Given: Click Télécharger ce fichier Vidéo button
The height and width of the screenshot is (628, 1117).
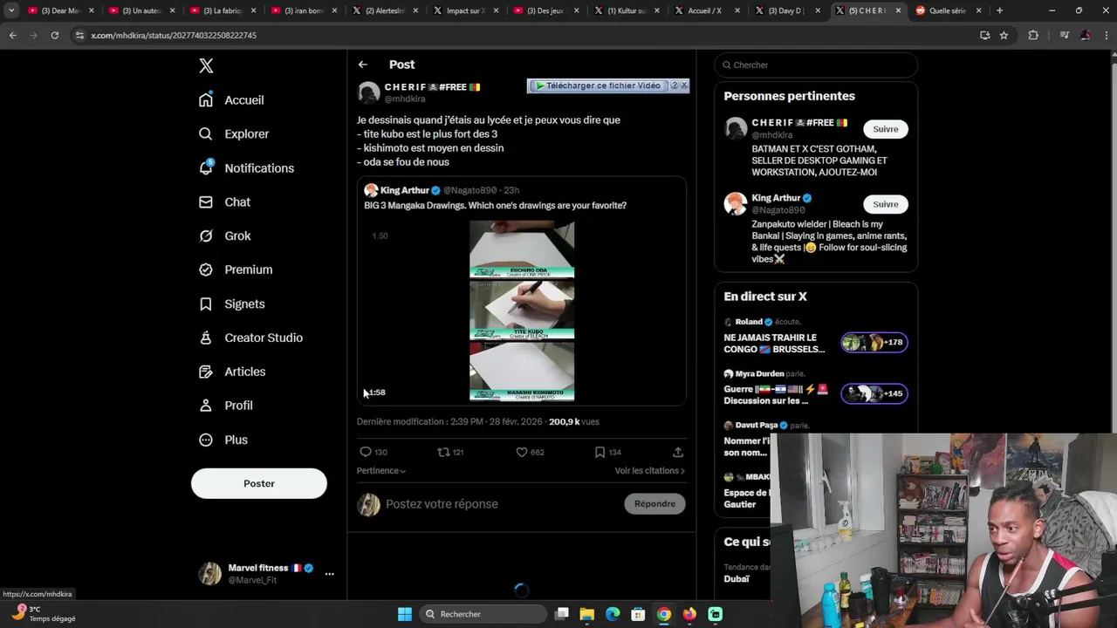Looking at the screenshot, I should coord(599,85).
